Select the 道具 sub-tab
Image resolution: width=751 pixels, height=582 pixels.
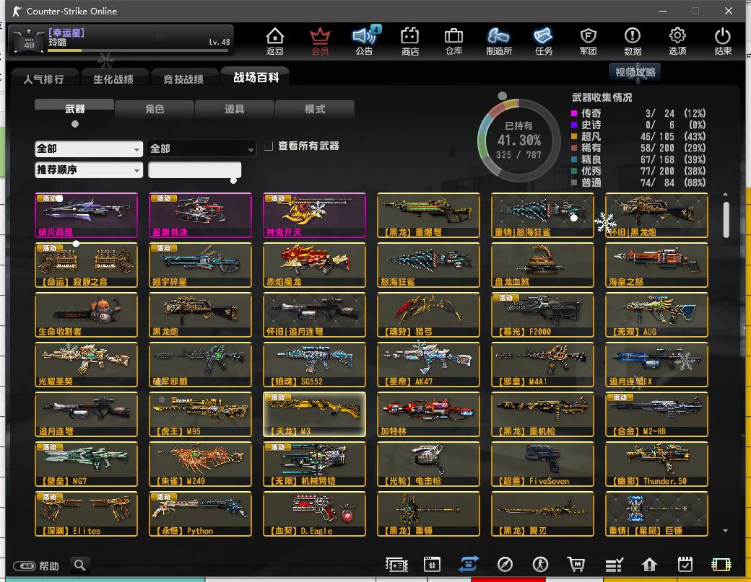(x=234, y=109)
